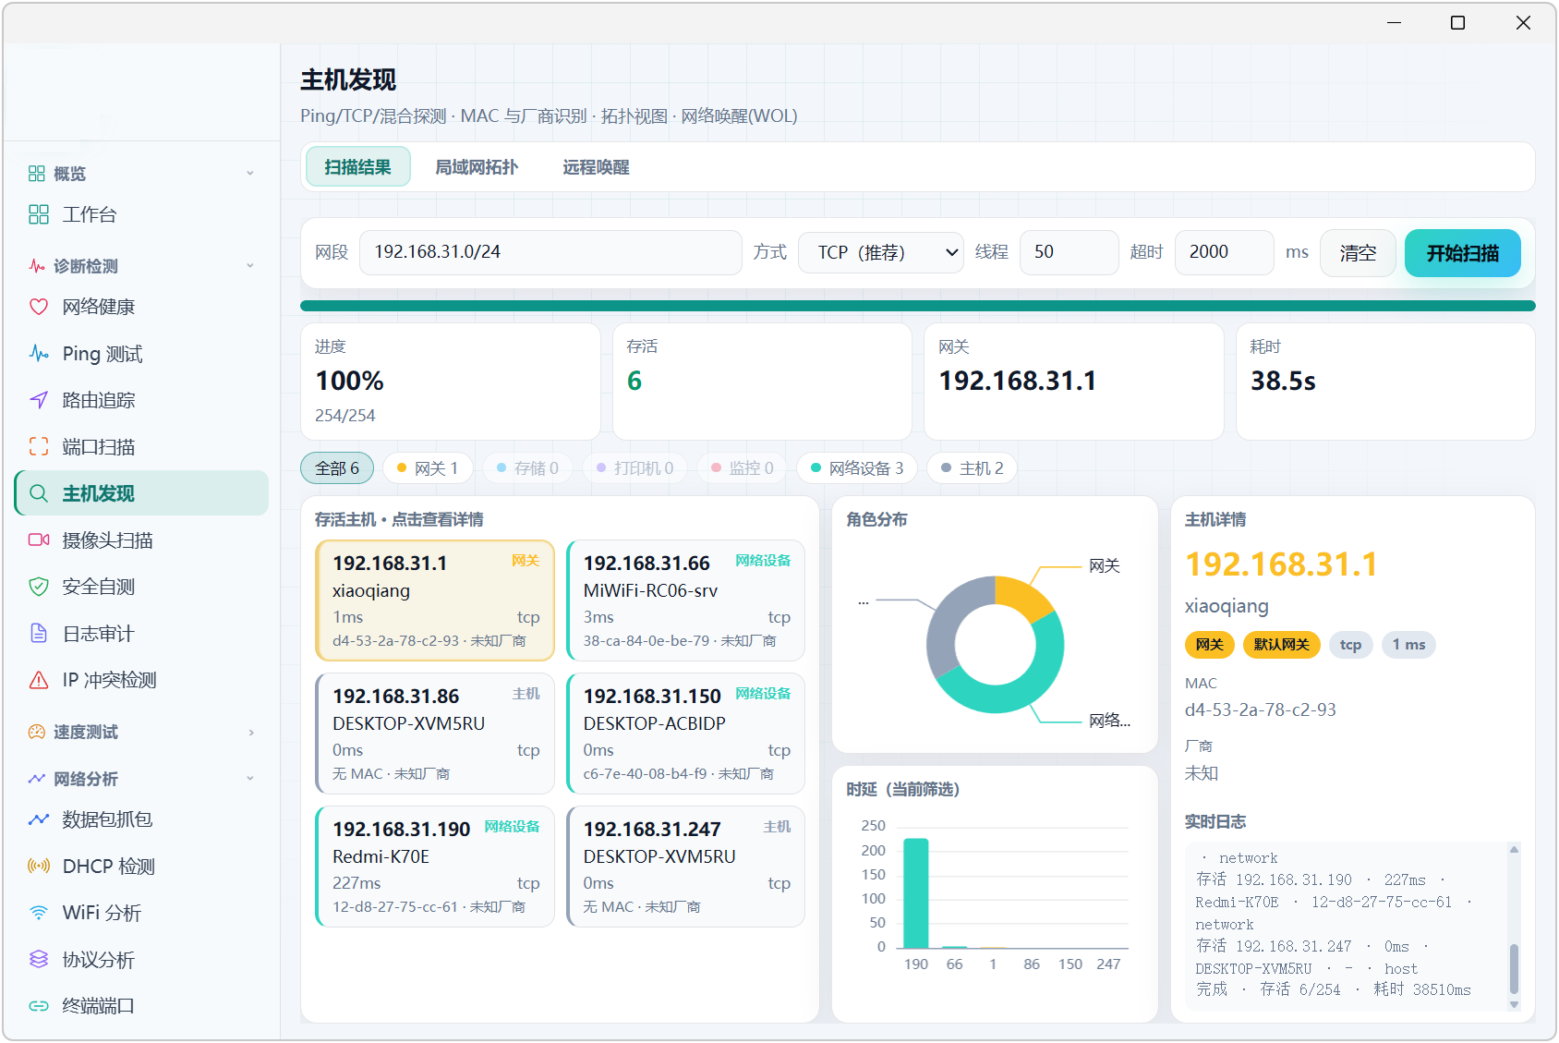
Task: Select host card 192.168.31.190 Redmi-K70E
Action: [x=435, y=867]
